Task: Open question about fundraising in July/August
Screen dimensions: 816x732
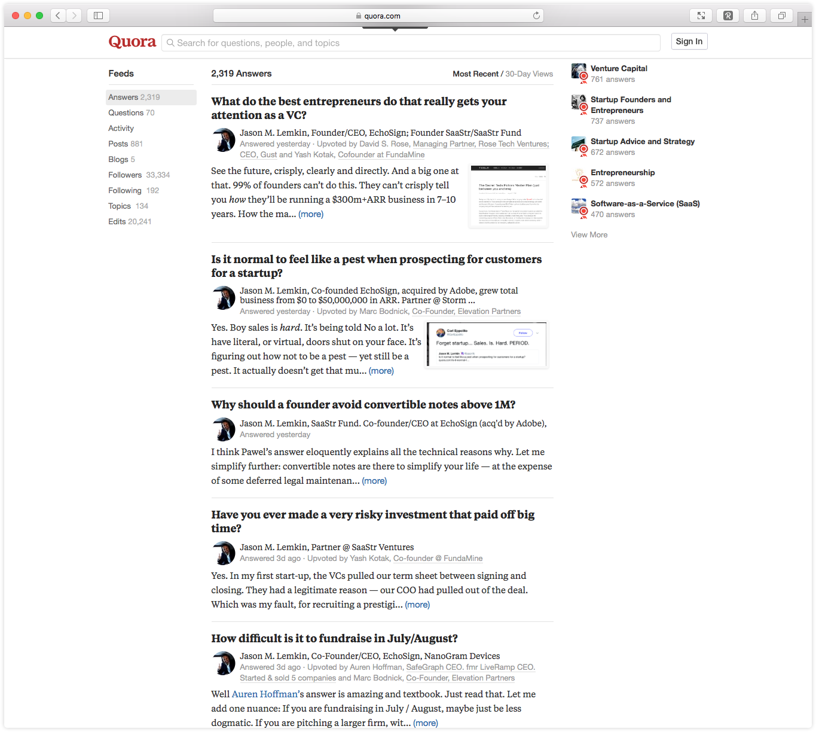Action: pyautogui.click(x=335, y=639)
